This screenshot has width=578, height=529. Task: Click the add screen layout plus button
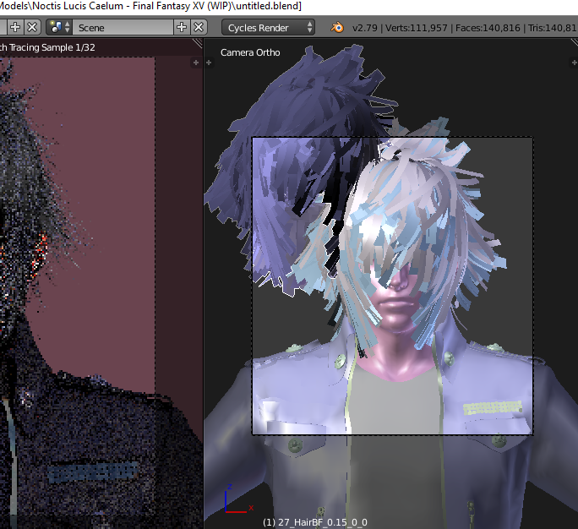[14, 27]
